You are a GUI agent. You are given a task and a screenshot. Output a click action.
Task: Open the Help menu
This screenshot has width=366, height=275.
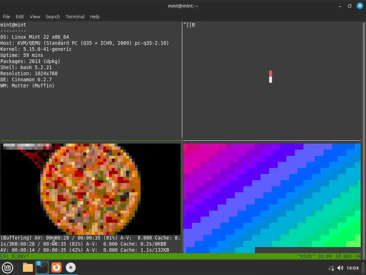95,16
